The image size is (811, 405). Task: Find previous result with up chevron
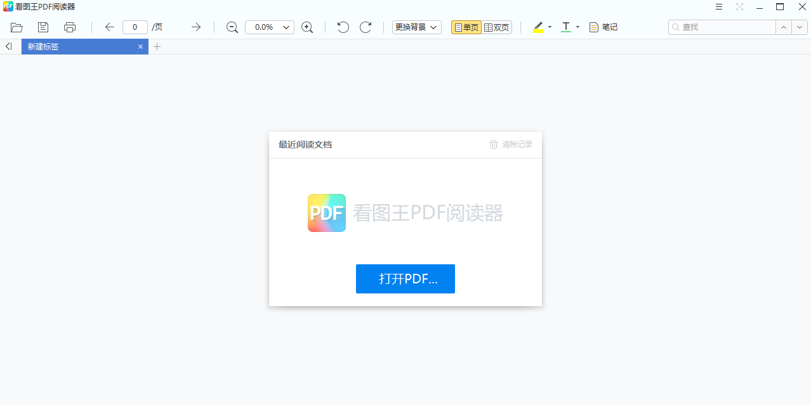[x=784, y=27]
